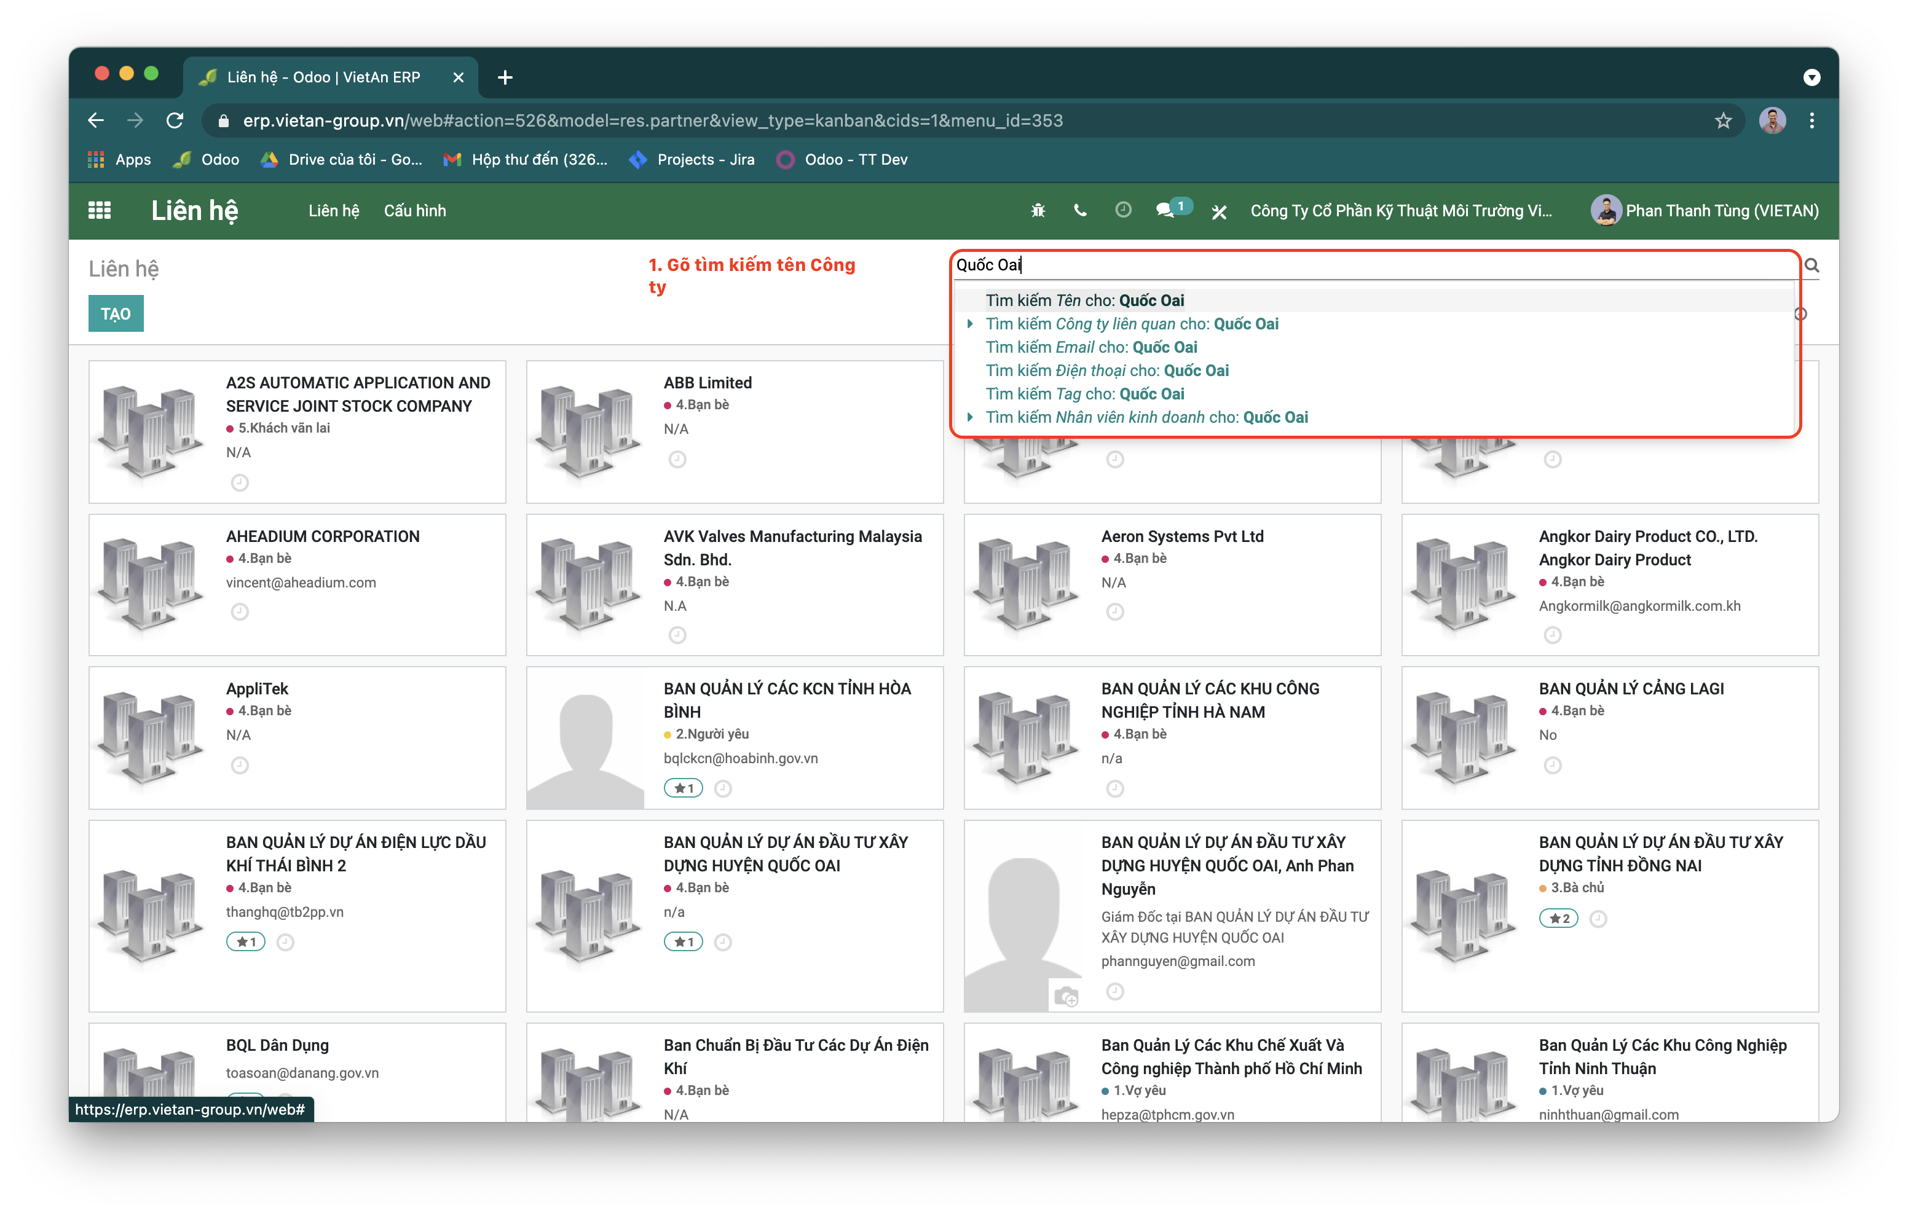Open the phone VoIP icon
Image resolution: width=1908 pixels, height=1213 pixels.
pyautogui.click(x=1080, y=210)
